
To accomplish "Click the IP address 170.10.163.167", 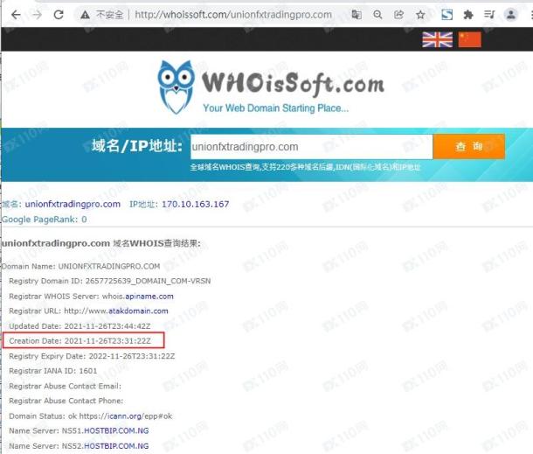I will (195, 204).
